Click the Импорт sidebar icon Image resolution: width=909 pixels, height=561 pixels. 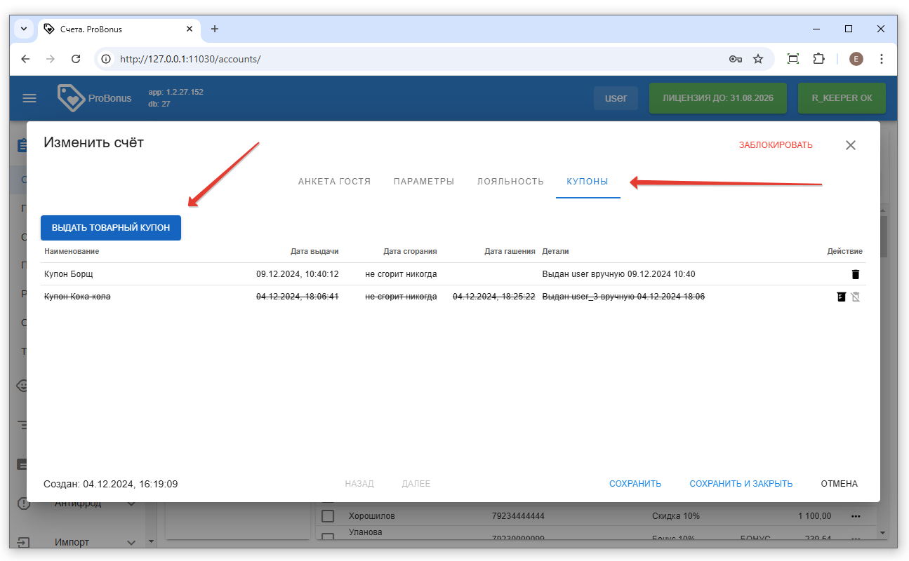click(24, 542)
